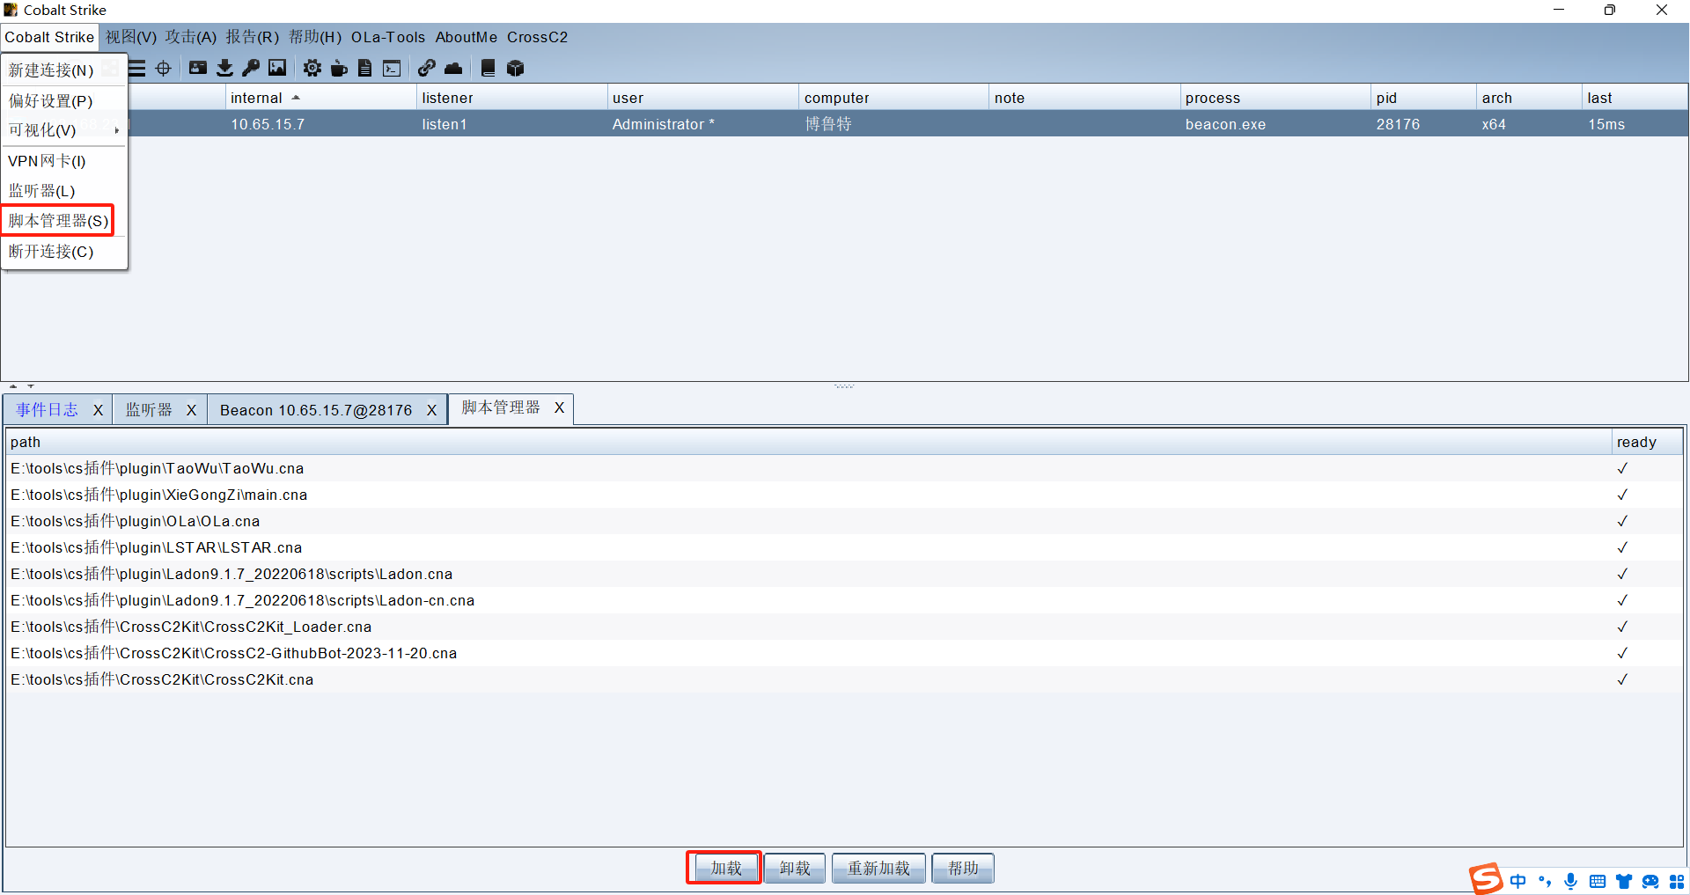The width and height of the screenshot is (1690, 895).
Task: Open the 攻击(A) menu
Action: 191,37
